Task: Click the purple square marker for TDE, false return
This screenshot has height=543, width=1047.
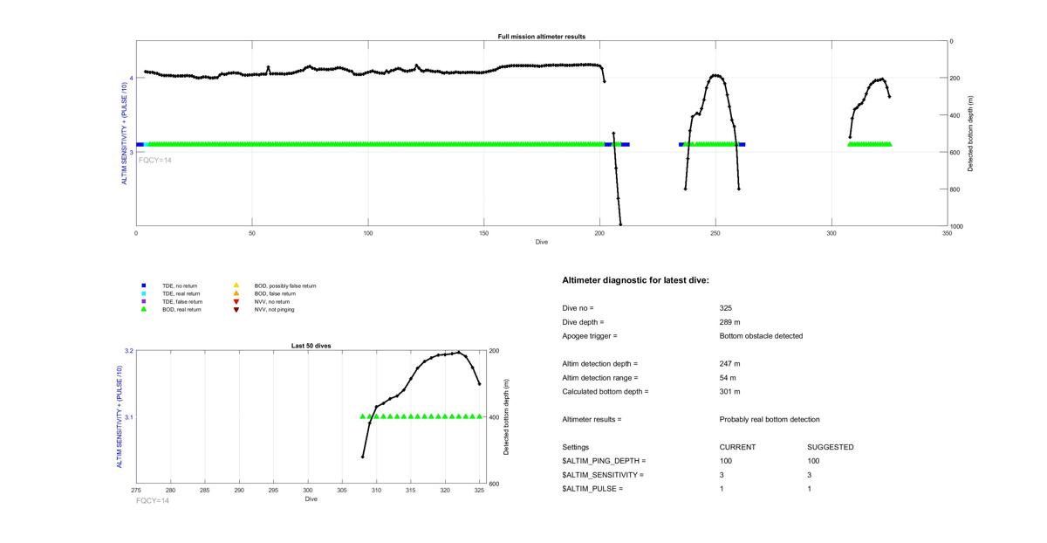Action: pos(144,301)
